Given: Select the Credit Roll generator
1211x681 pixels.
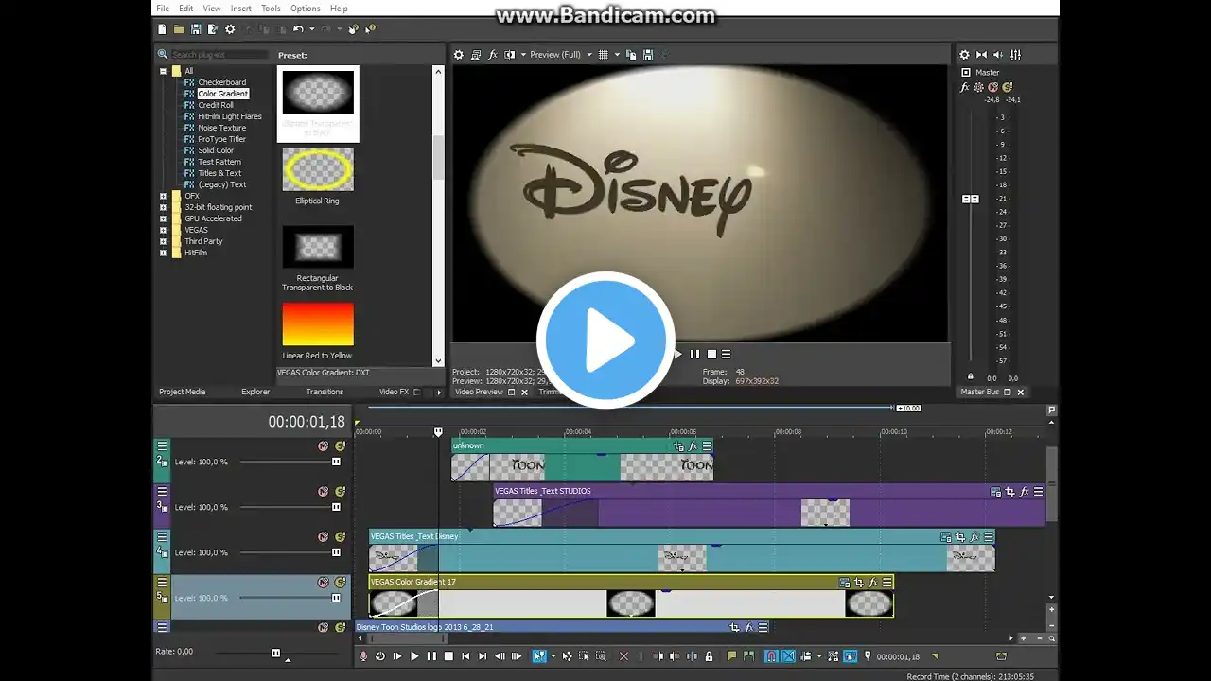Looking at the screenshot, I should pos(216,105).
